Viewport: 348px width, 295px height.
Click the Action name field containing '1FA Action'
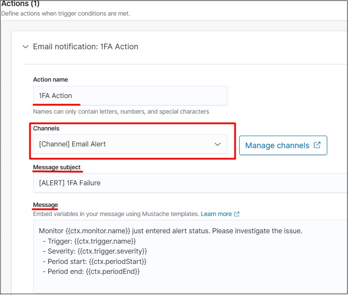(130, 96)
